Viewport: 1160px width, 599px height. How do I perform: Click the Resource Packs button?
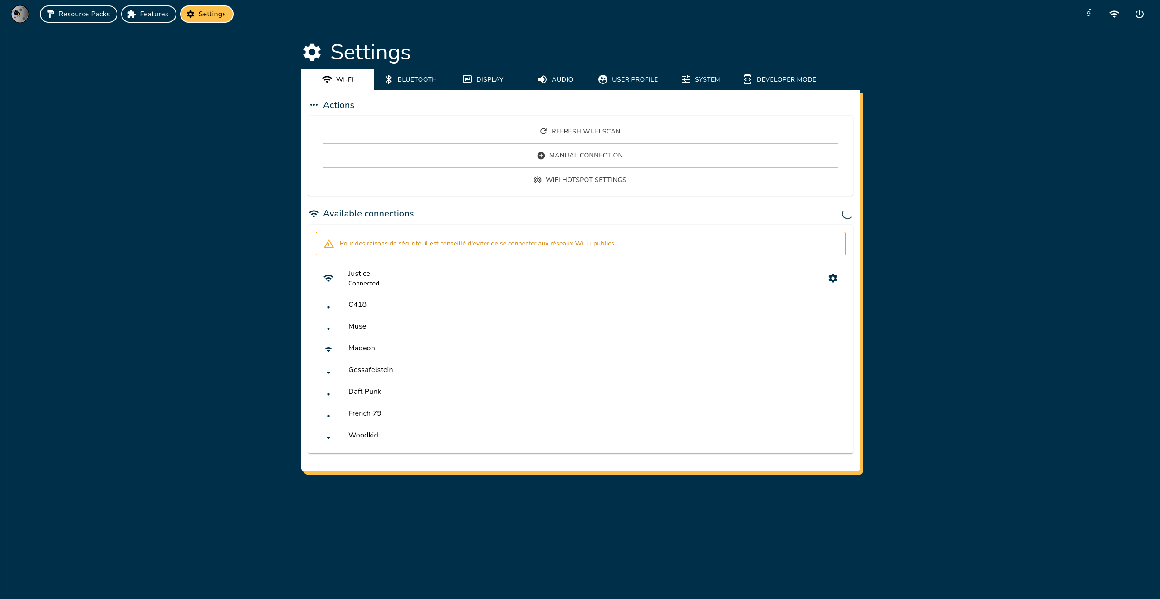click(78, 14)
